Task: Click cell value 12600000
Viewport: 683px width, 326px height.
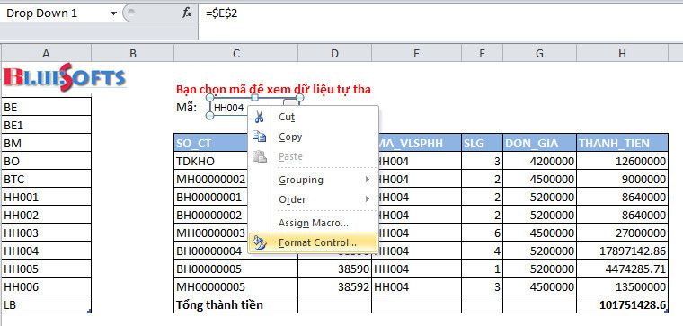Action: pyautogui.click(x=622, y=161)
